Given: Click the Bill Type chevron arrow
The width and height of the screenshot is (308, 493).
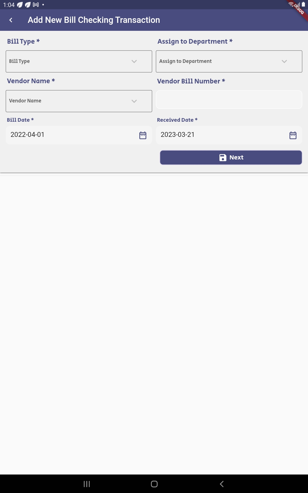Looking at the screenshot, I should (x=134, y=61).
